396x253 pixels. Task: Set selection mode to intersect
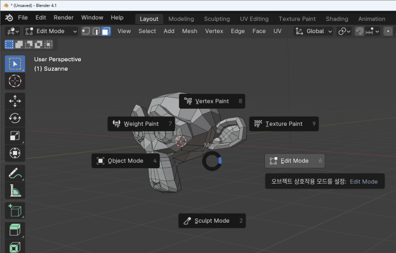tap(49, 44)
